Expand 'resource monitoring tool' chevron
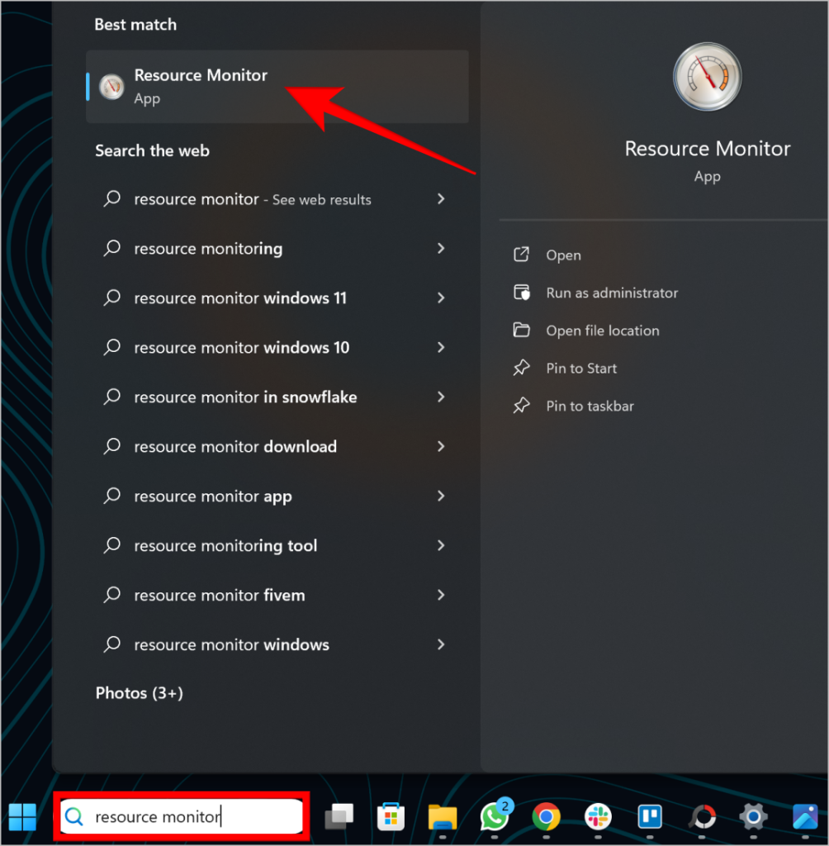Viewport: 829px width, 846px height. coord(441,545)
